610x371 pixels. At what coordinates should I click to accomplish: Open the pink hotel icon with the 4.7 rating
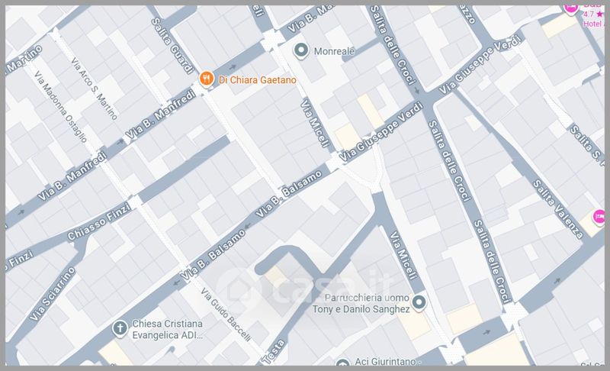coord(571,9)
